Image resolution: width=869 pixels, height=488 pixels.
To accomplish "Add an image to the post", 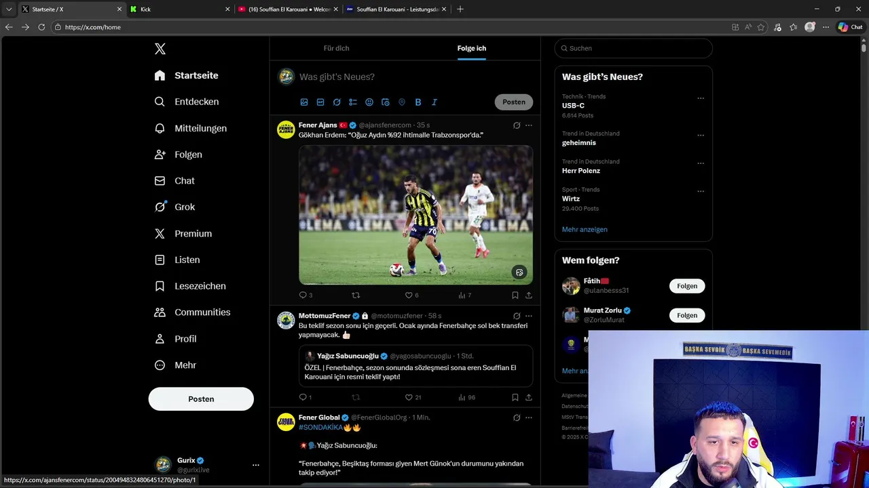I will tap(304, 102).
